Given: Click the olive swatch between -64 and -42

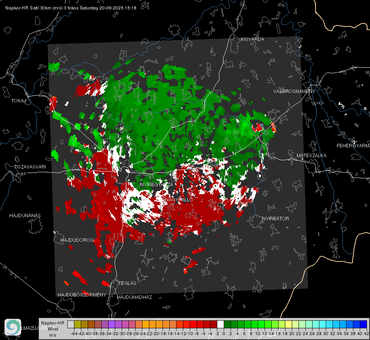Looking at the screenshot, I should (77, 324).
